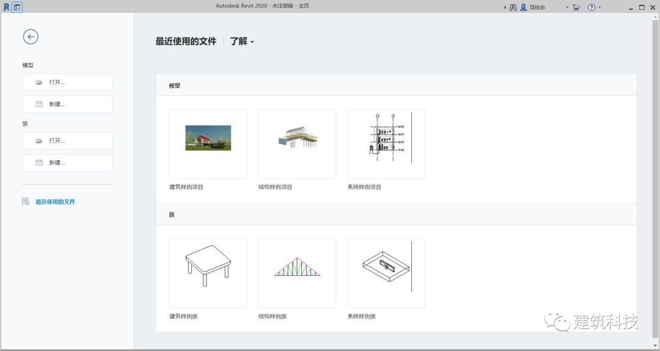660x351 pixels.
Task: Click the 系统样例项目 label text
Action: click(x=364, y=187)
